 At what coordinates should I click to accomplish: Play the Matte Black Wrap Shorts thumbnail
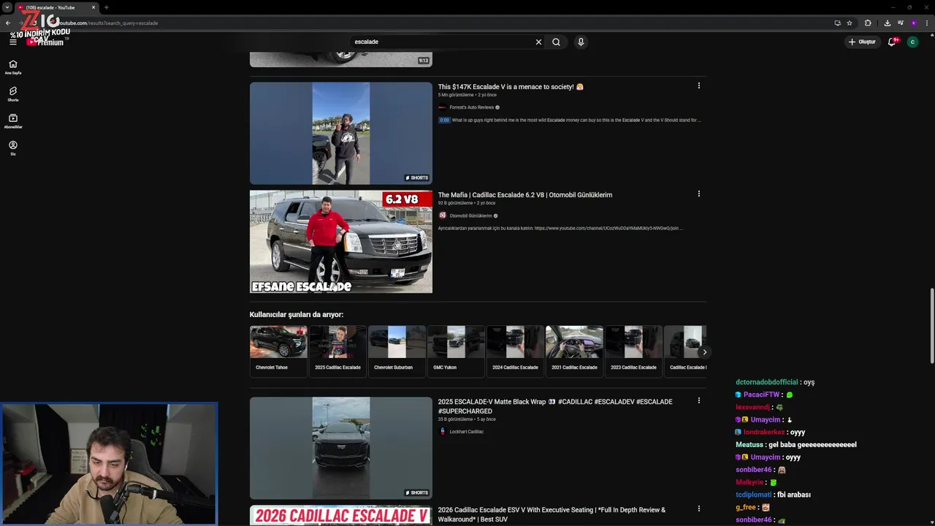click(341, 448)
